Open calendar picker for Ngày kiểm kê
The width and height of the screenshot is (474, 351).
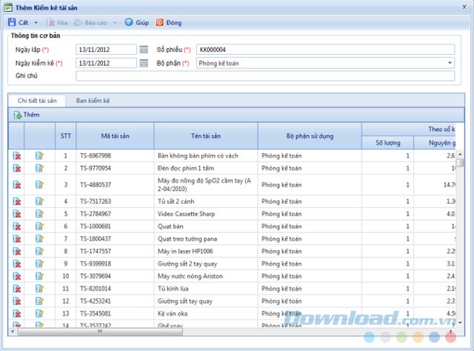tap(144, 63)
